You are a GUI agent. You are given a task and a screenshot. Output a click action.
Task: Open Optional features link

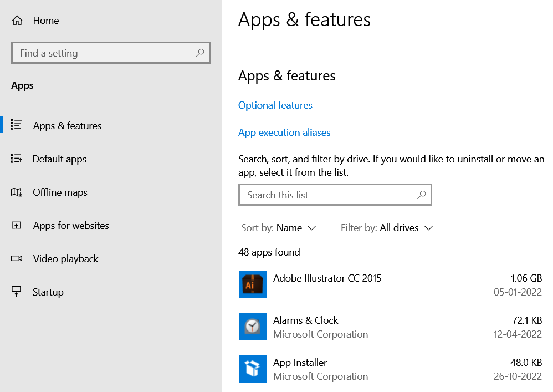[x=275, y=105]
